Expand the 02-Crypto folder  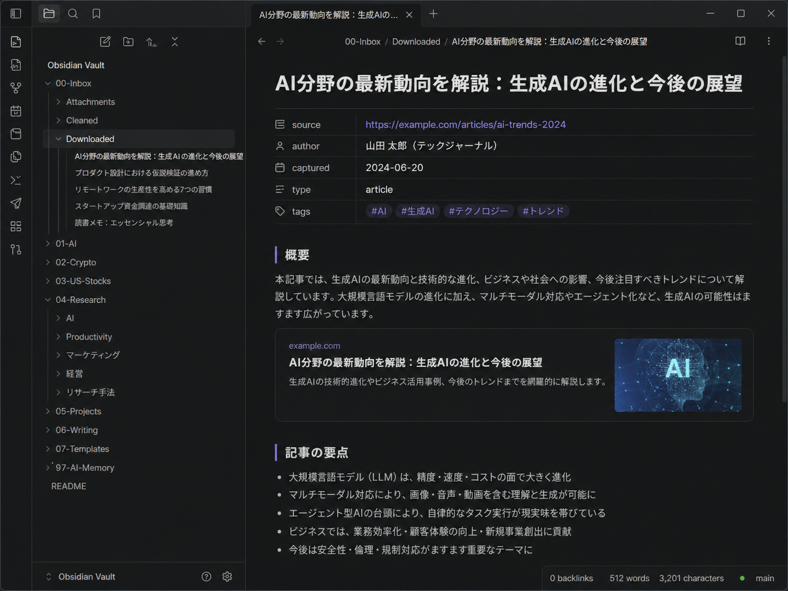coord(48,262)
